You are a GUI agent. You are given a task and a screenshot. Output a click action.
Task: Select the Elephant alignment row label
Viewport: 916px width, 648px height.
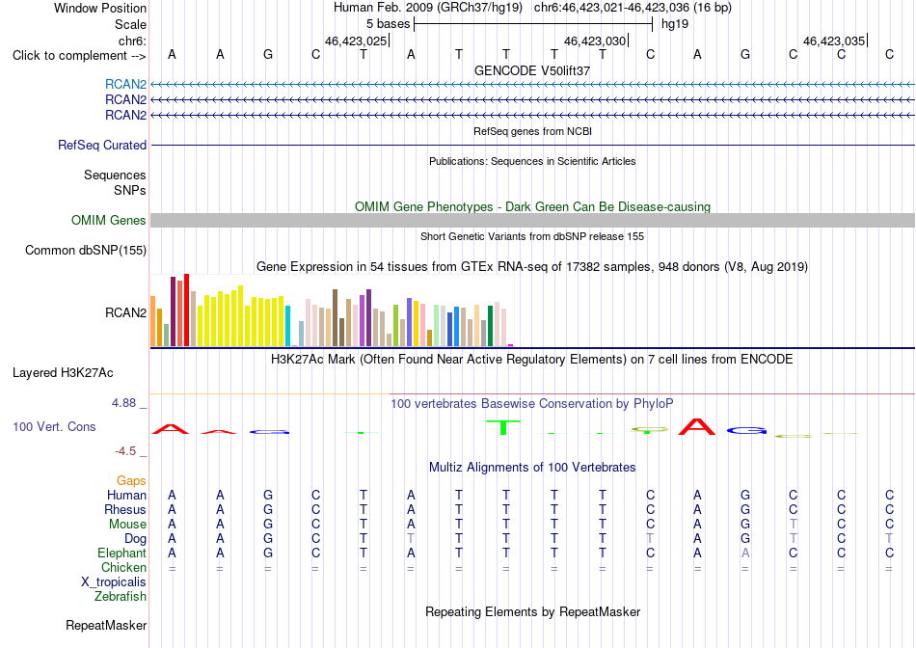121,553
